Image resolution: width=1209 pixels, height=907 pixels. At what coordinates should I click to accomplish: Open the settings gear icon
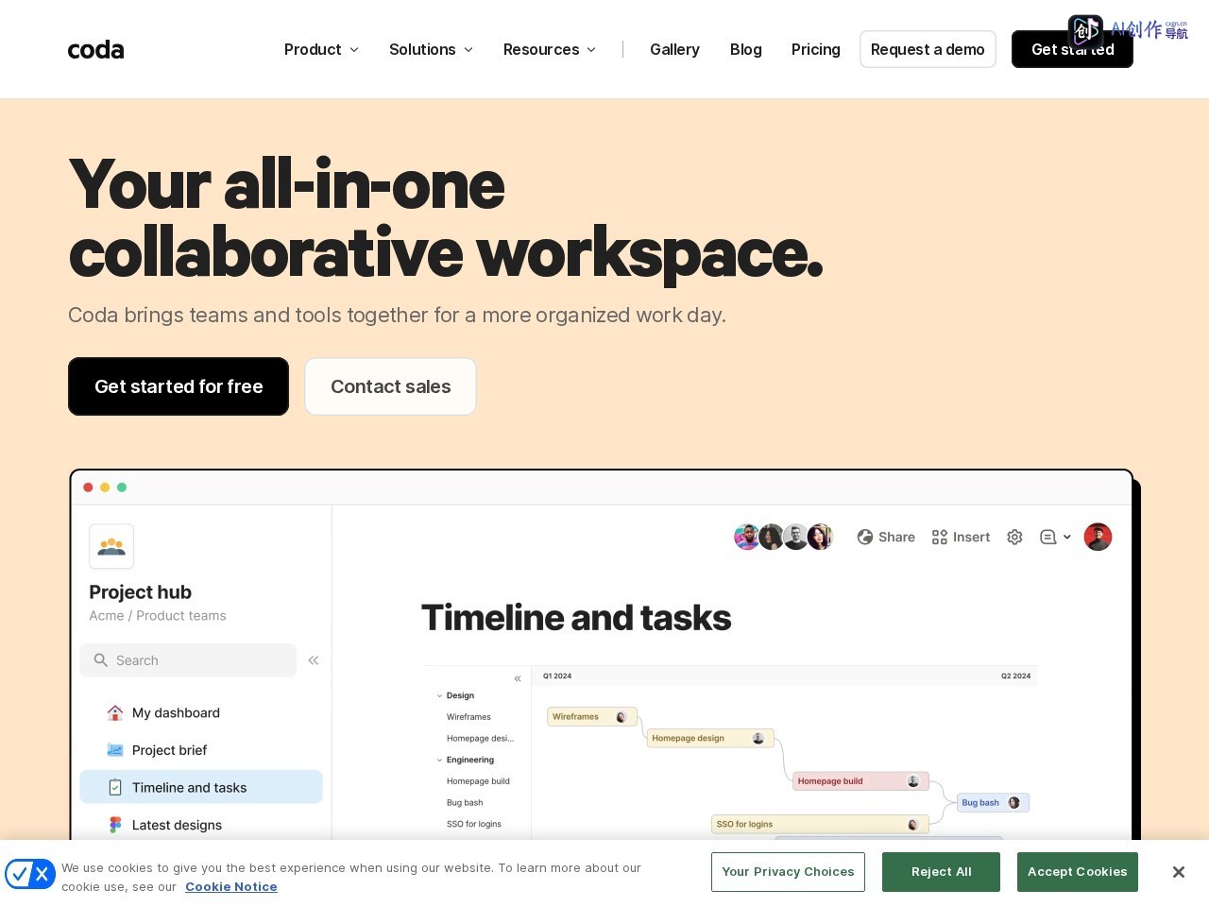coord(1014,537)
